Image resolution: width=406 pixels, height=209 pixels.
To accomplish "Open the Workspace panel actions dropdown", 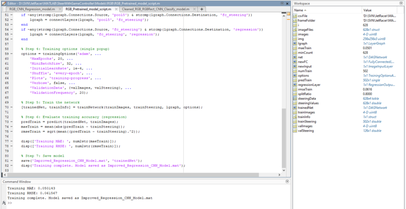I will 402,3.
